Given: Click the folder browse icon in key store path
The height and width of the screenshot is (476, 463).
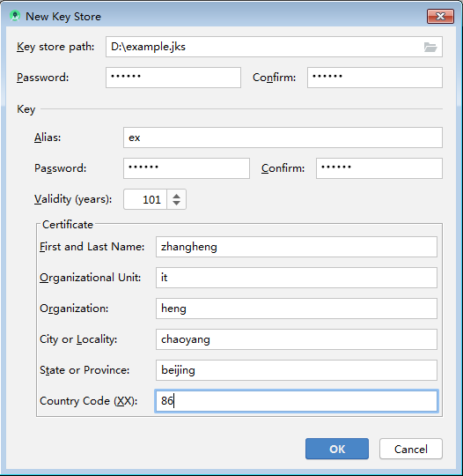Looking at the screenshot, I should (430, 47).
